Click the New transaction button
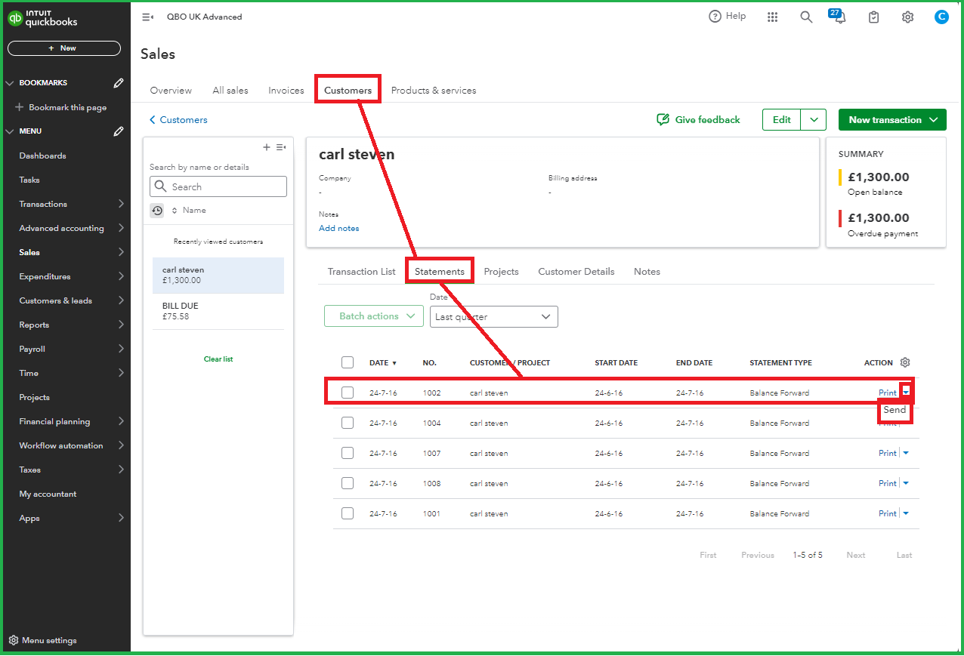Viewport: 964px width, 656px height. pyautogui.click(x=891, y=119)
